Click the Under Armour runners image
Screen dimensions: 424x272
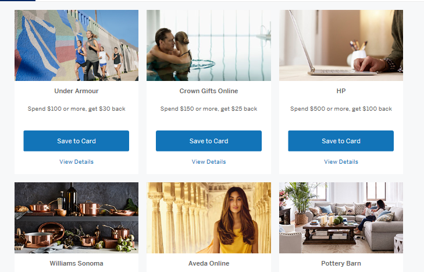click(77, 45)
